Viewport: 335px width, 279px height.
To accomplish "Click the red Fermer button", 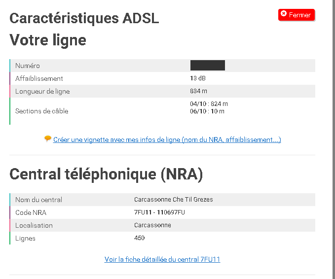I will click(296, 15).
